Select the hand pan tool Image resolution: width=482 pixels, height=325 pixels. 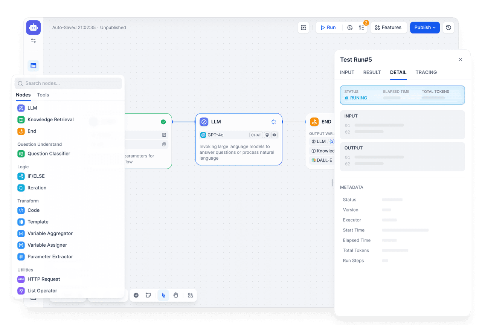(175, 295)
